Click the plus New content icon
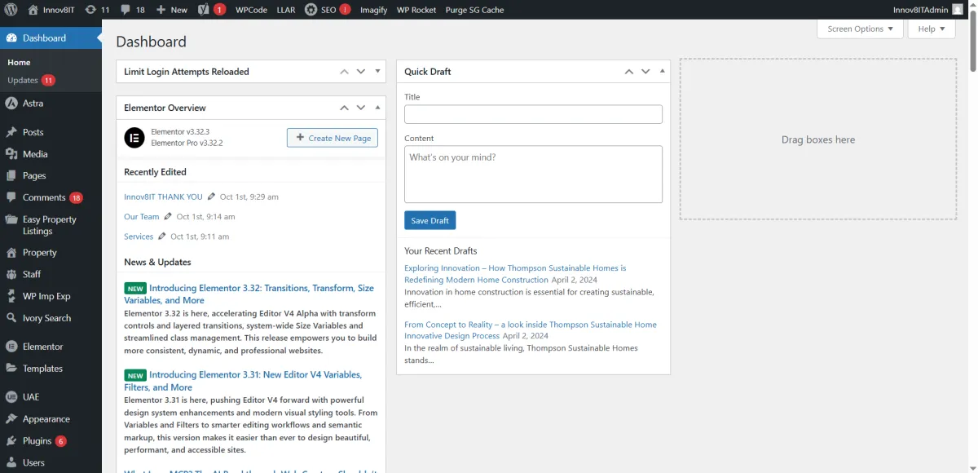This screenshot has width=978, height=473. 161,10
